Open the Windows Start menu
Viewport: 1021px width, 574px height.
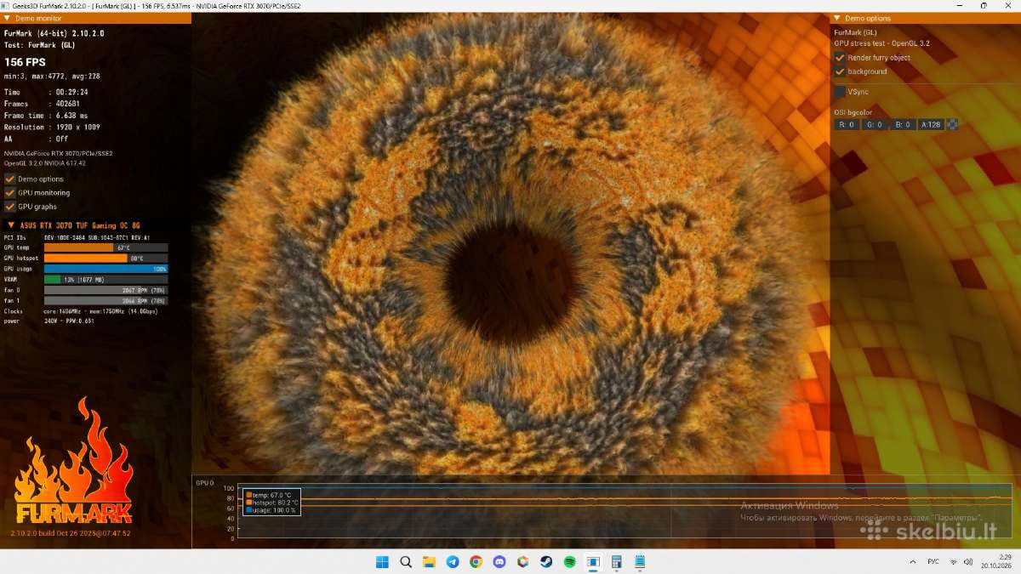tap(382, 562)
